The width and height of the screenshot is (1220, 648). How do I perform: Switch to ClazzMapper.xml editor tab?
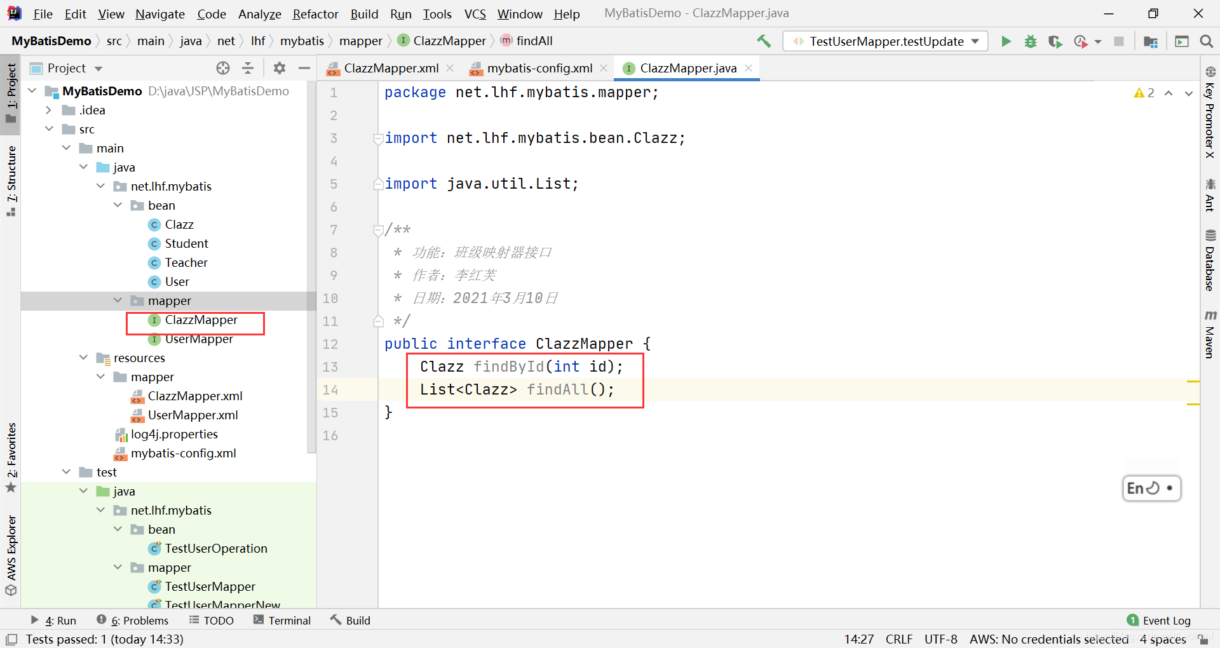tap(391, 69)
